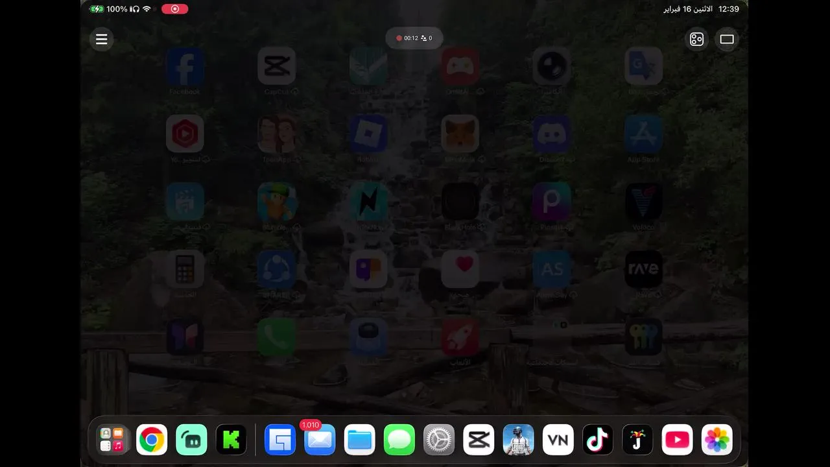Open the Passwords keys app
Screen dimensions: 830x467
coord(643,337)
